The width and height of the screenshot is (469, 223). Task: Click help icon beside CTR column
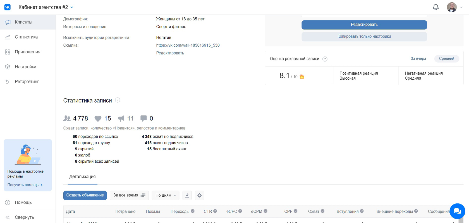pyautogui.click(x=215, y=211)
